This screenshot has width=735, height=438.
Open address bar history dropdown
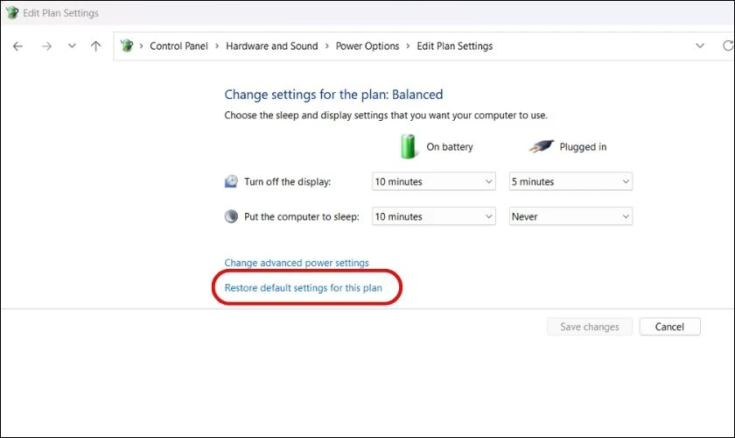pos(700,46)
